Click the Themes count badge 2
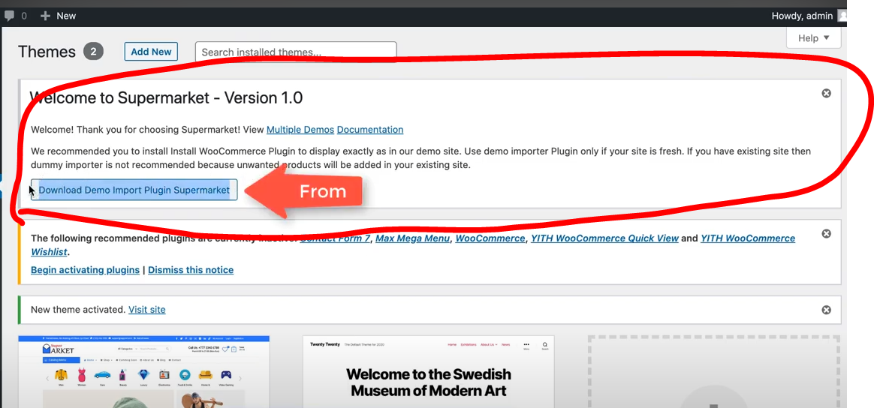This screenshot has height=408, width=874. [94, 52]
